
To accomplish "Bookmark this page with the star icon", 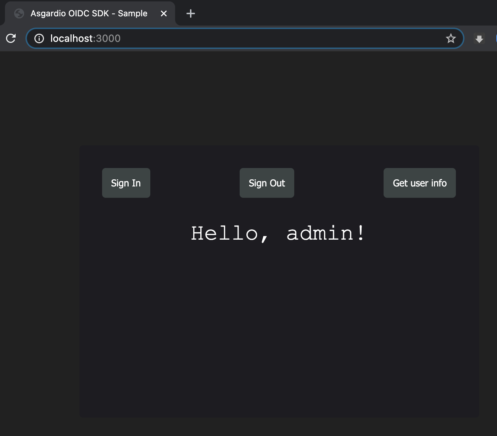I will (x=451, y=38).
